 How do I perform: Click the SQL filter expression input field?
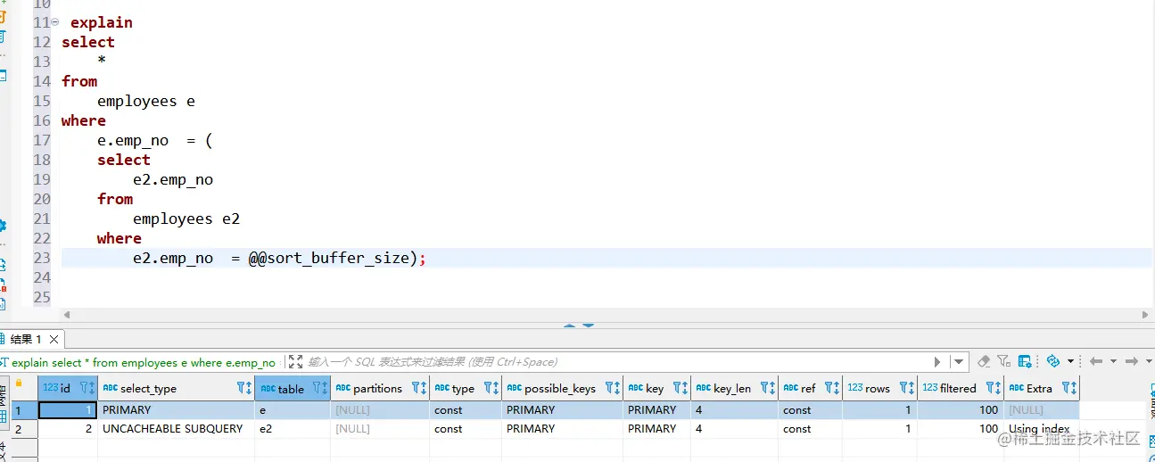coord(615,362)
